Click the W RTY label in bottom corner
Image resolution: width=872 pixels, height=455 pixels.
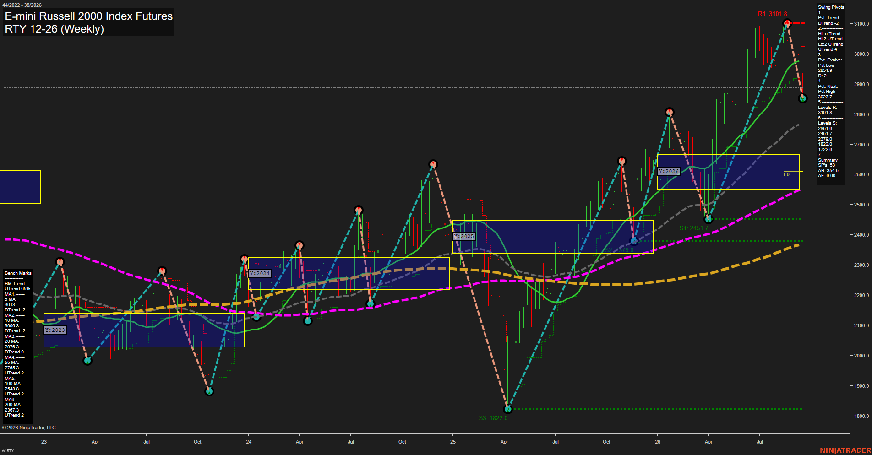8,451
